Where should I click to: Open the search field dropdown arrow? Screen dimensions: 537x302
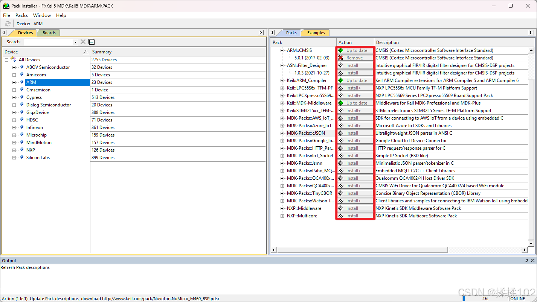point(75,42)
